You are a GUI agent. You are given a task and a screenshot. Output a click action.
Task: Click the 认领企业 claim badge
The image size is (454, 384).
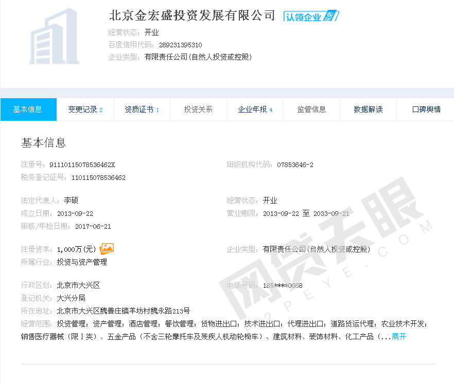[x=311, y=16]
